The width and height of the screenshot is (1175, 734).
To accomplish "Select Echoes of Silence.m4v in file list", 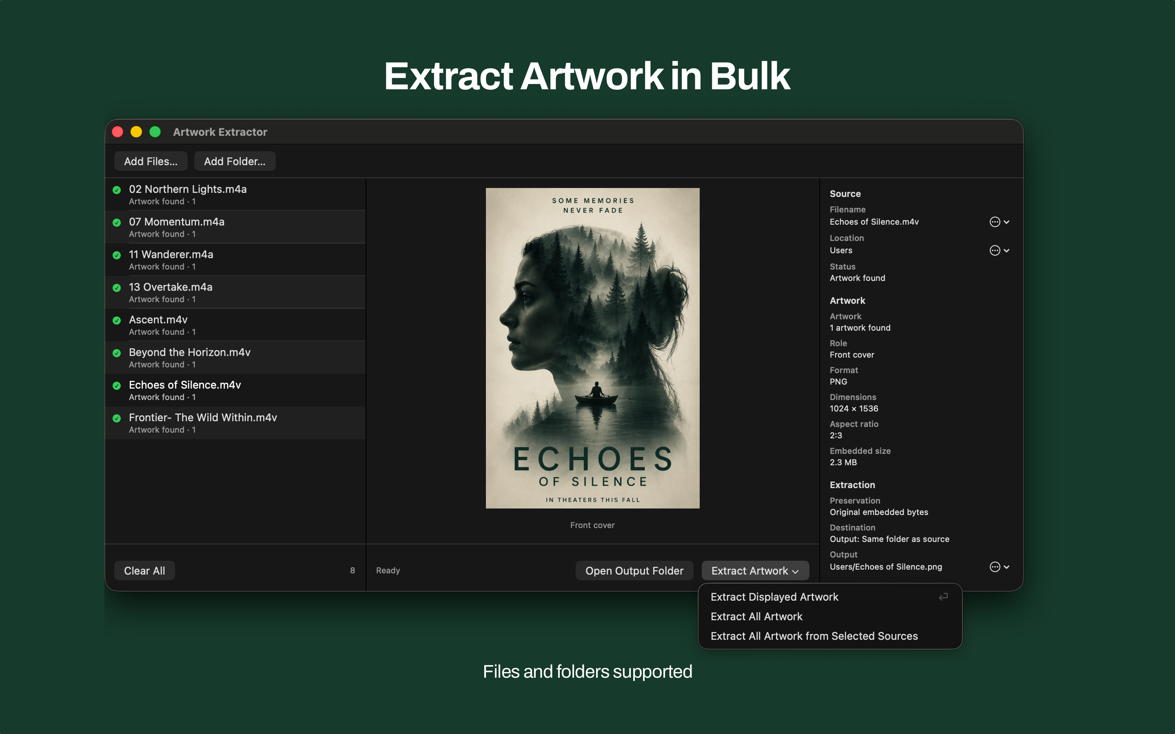I will tap(235, 390).
